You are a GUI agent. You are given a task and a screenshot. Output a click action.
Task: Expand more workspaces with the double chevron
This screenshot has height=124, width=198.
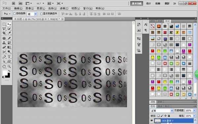click(x=174, y=4)
